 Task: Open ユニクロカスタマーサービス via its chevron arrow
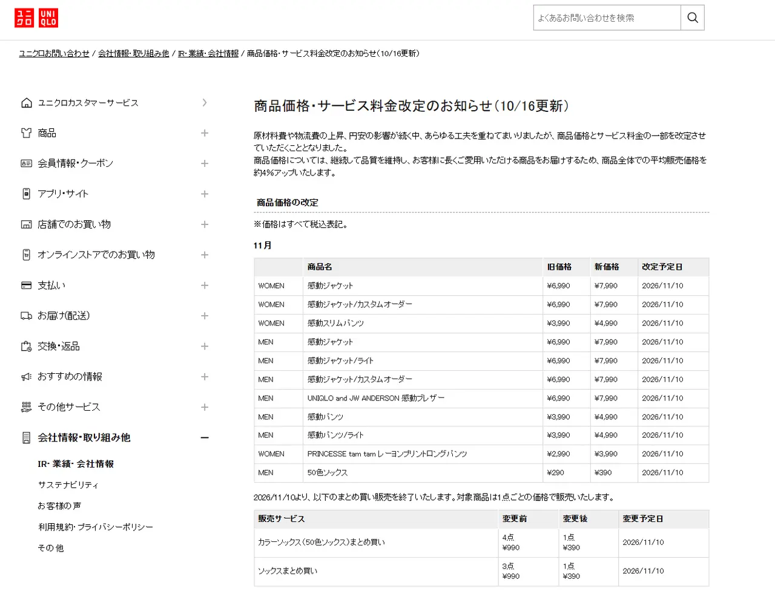click(205, 103)
